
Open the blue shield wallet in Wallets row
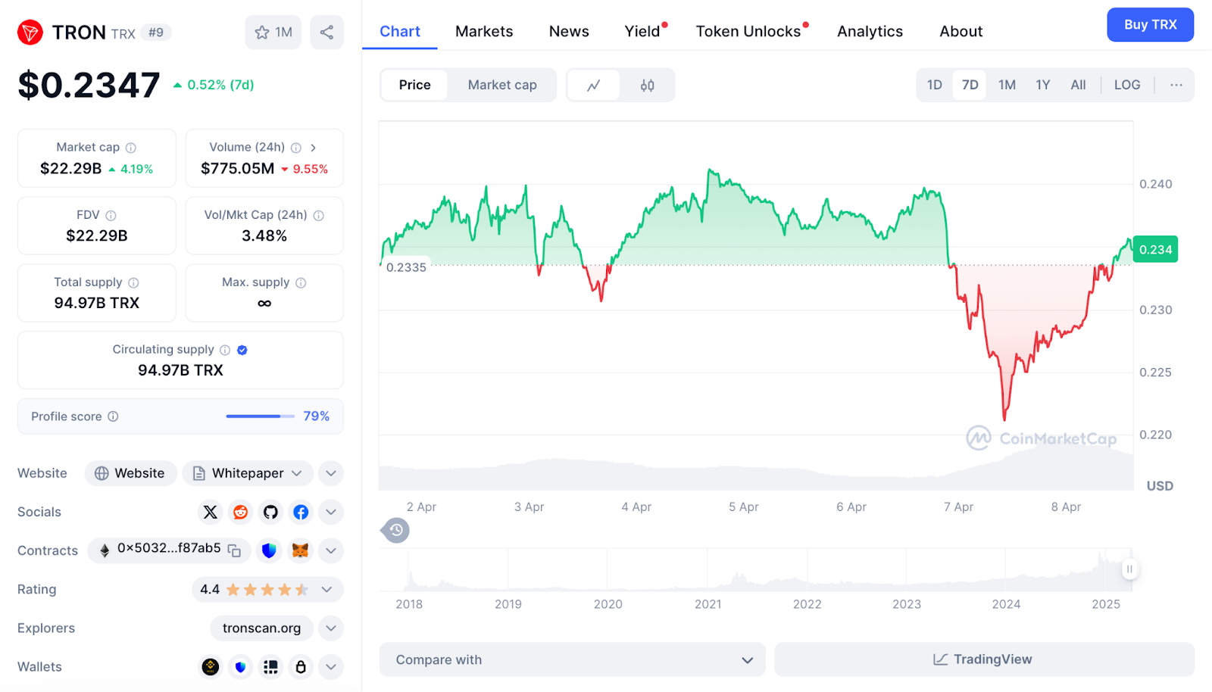241,667
